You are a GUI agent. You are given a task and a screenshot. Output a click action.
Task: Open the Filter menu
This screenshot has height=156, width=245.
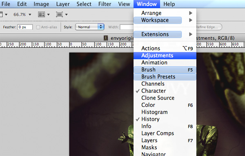[x=105, y=4]
